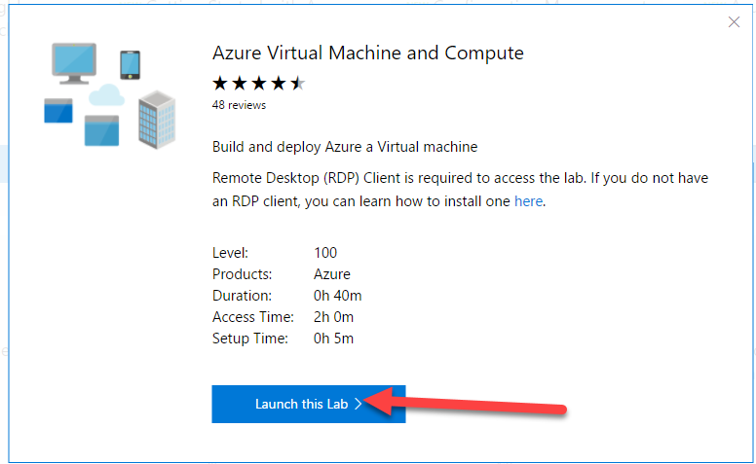The image size is (756, 464).
Task: Click the mobile phone icon in the illustration
Action: 130,64
